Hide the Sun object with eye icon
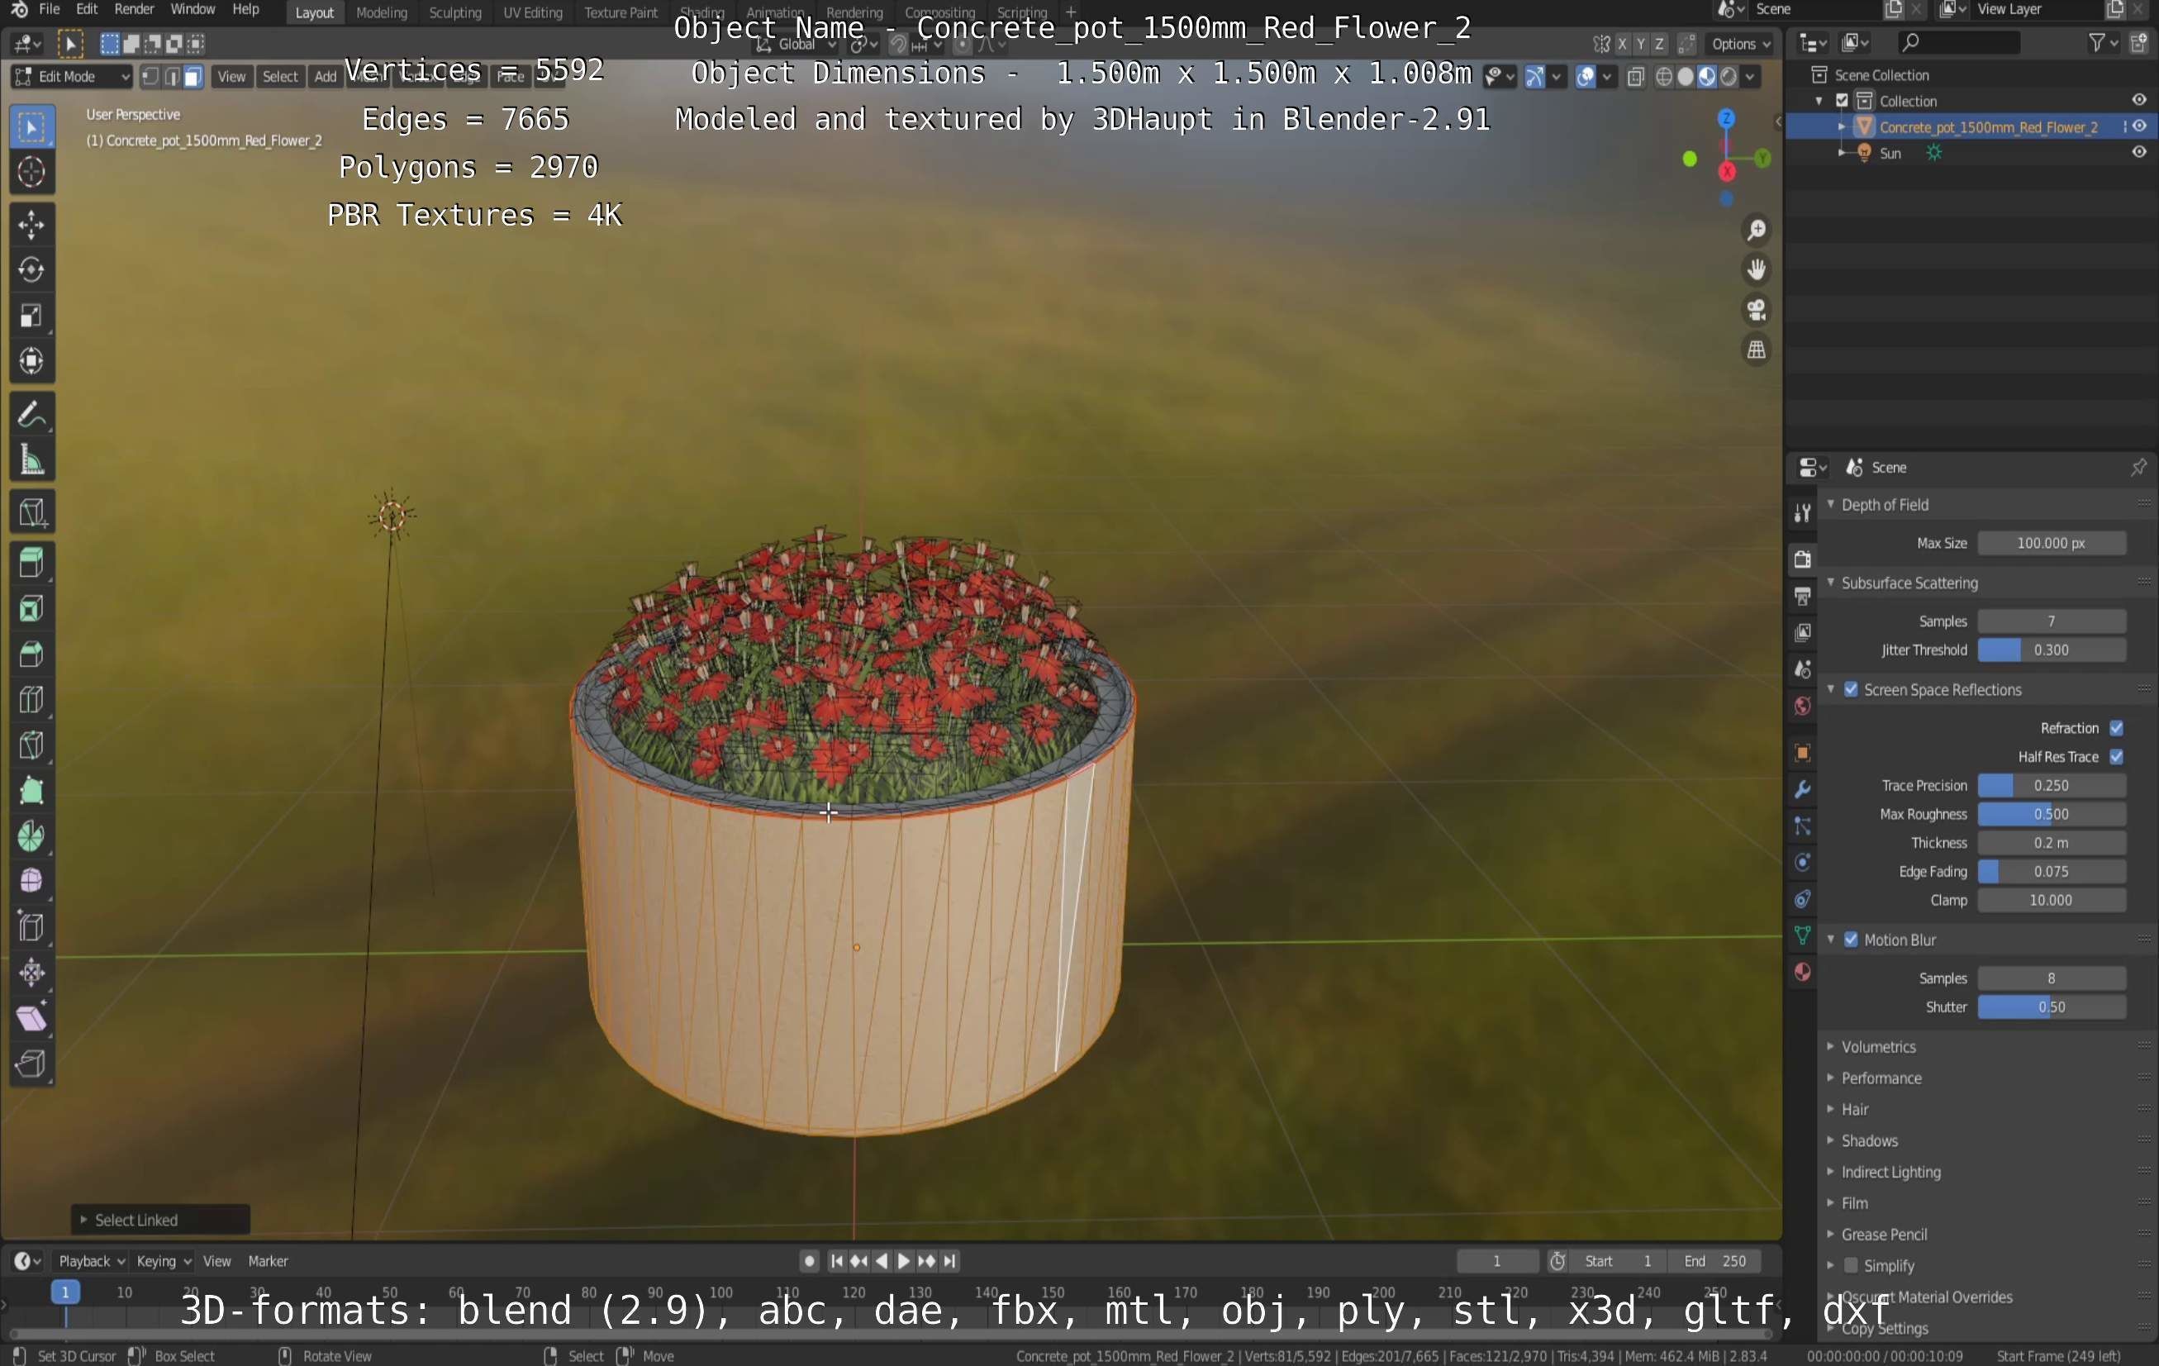 [2139, 153]
